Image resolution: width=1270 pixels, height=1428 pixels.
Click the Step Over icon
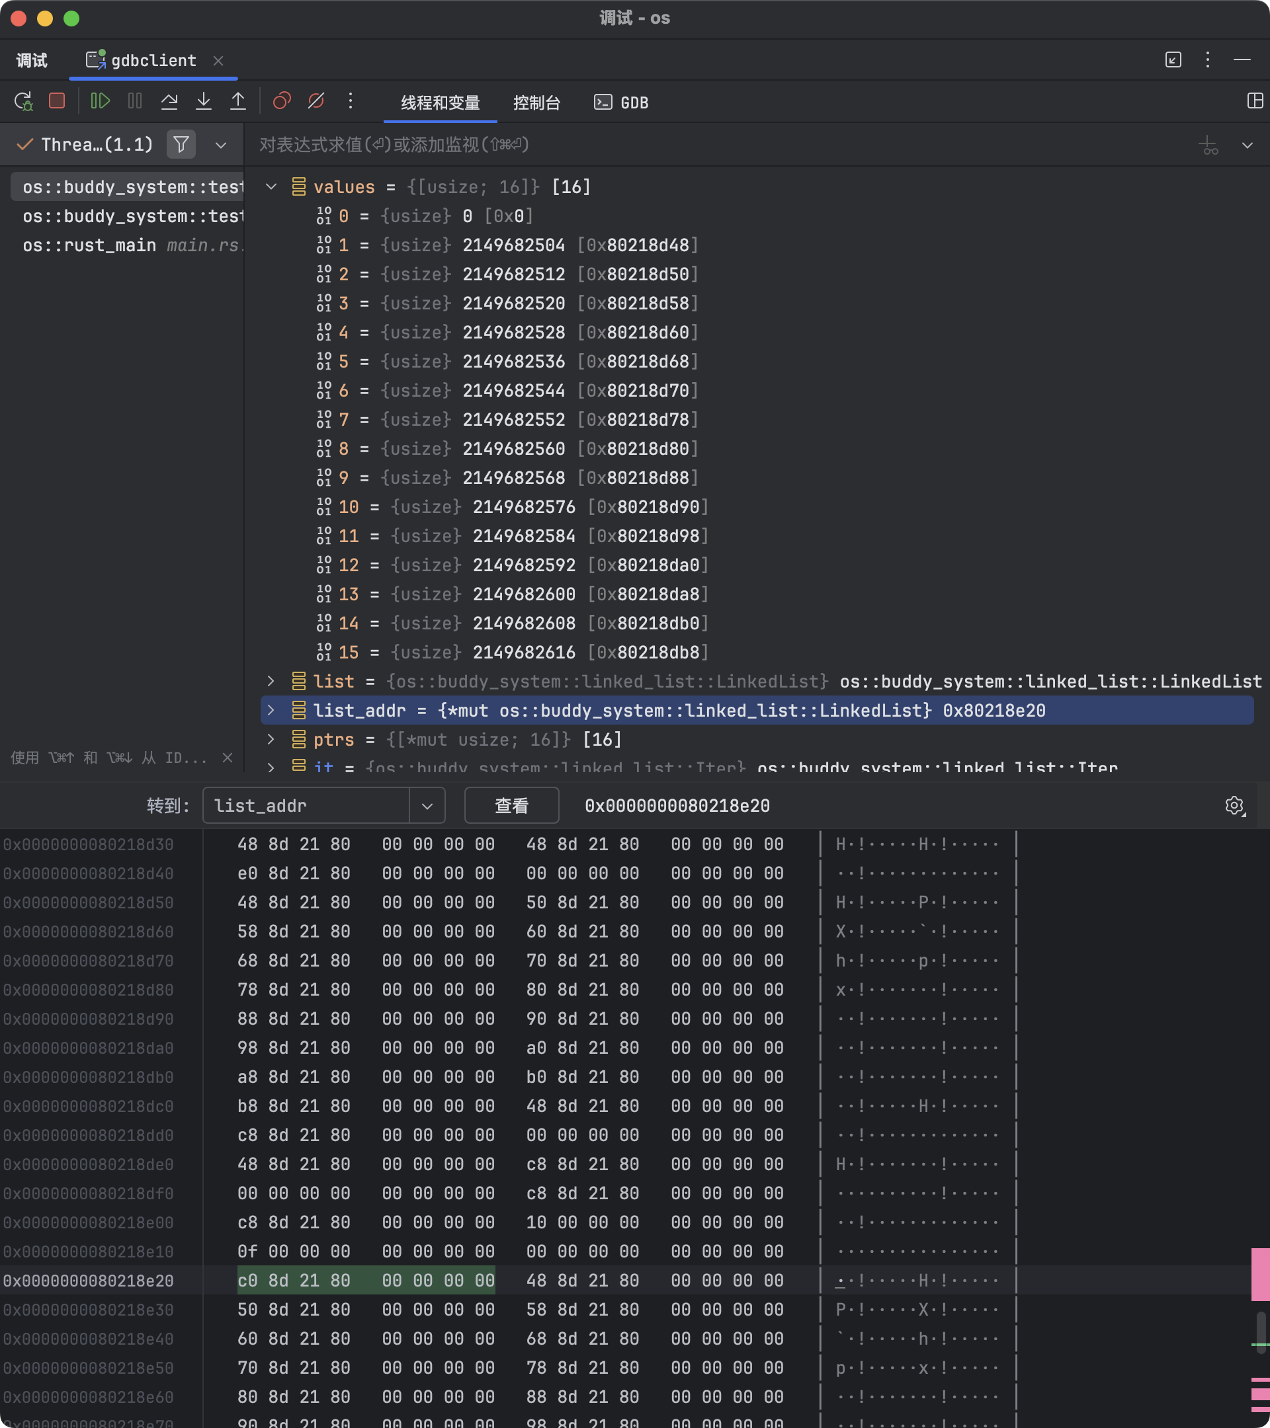[169, 101]
